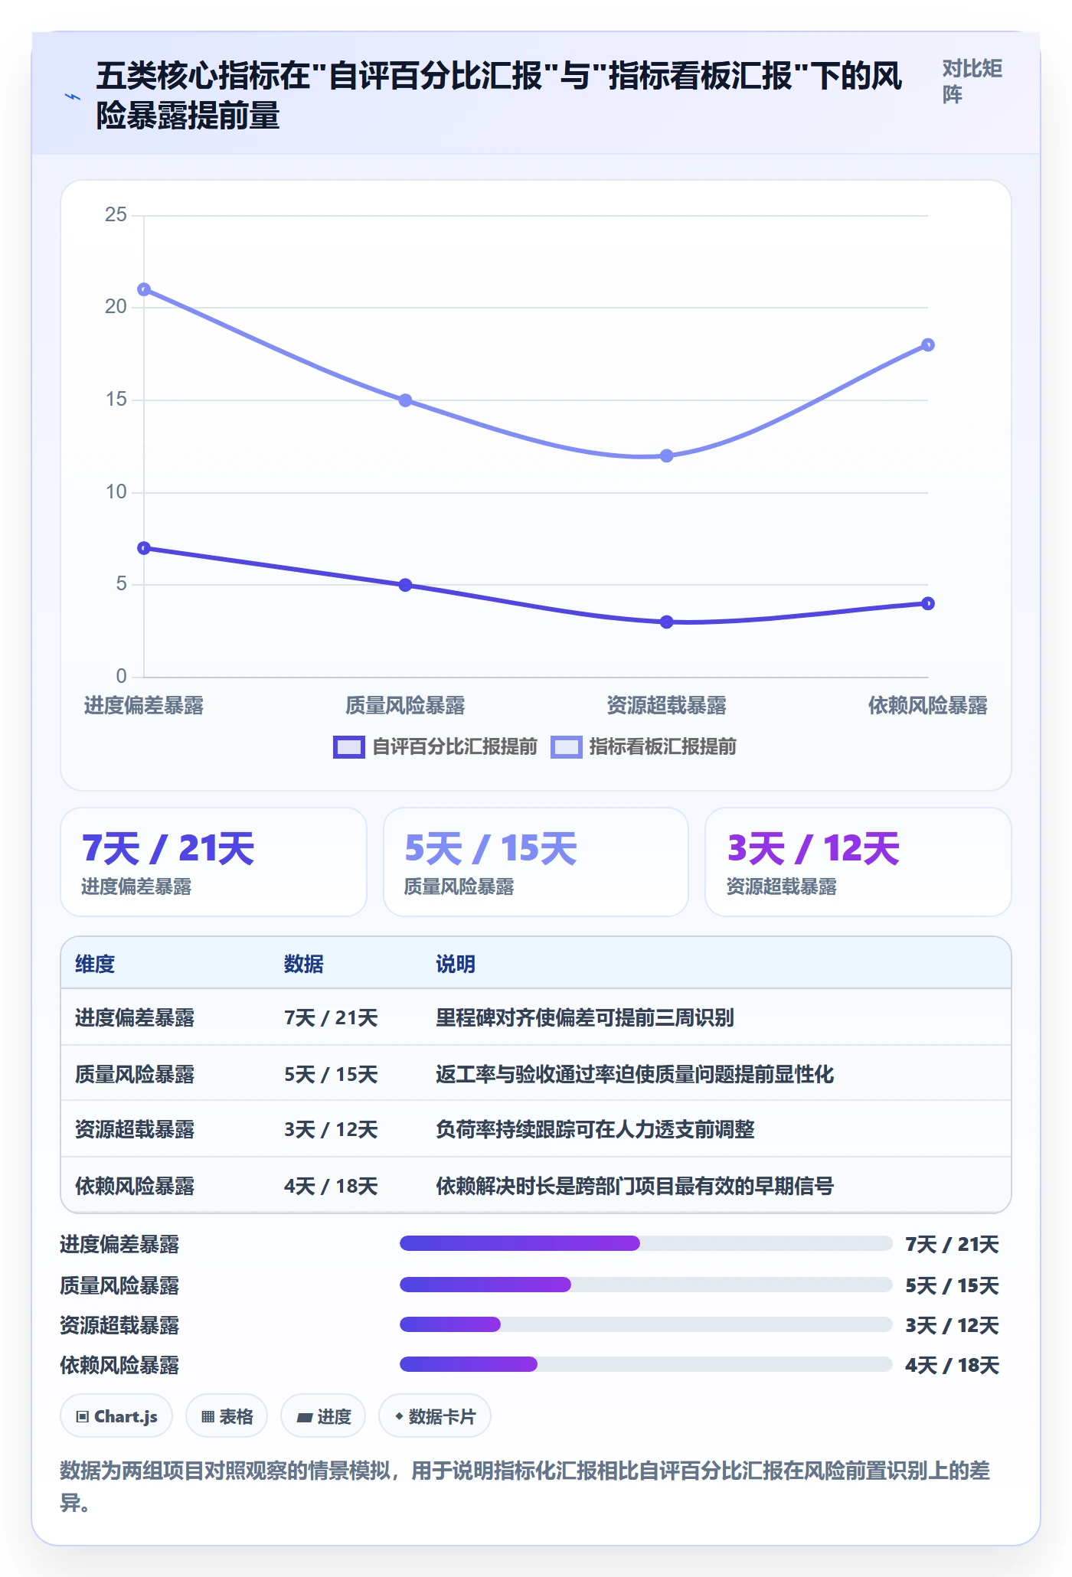Click the 7天 / 21天 stat card
The image size is (1072, 1577).
pos(214,862)
